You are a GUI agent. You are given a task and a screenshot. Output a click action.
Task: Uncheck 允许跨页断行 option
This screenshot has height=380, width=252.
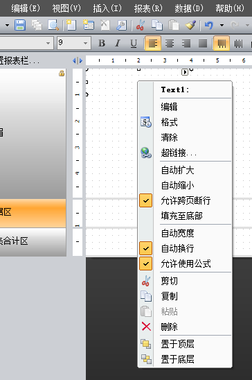tap(185, 200)
